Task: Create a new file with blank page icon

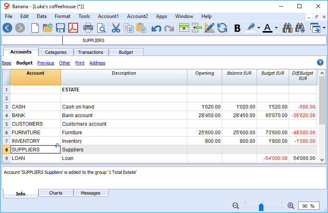Action: (35, 28)
